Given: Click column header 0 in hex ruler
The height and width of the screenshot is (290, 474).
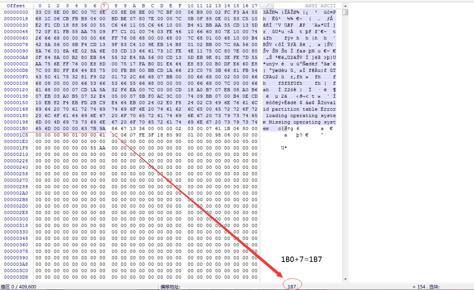Looking at the screenshot, I should (40, 6).
